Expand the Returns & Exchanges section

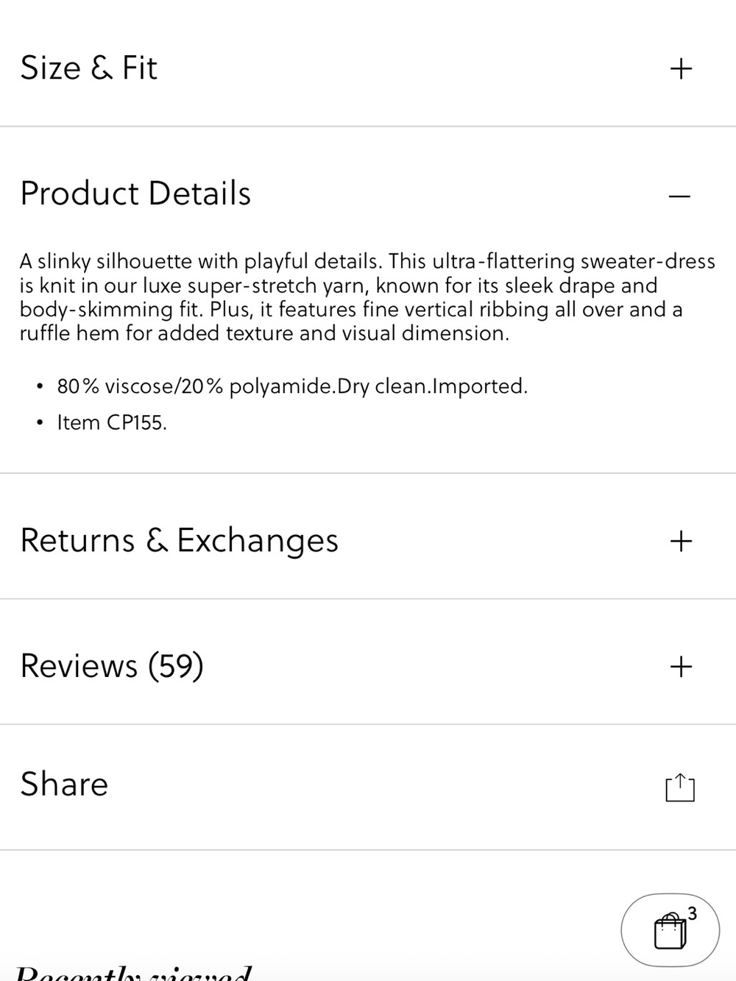coord(179,540)
